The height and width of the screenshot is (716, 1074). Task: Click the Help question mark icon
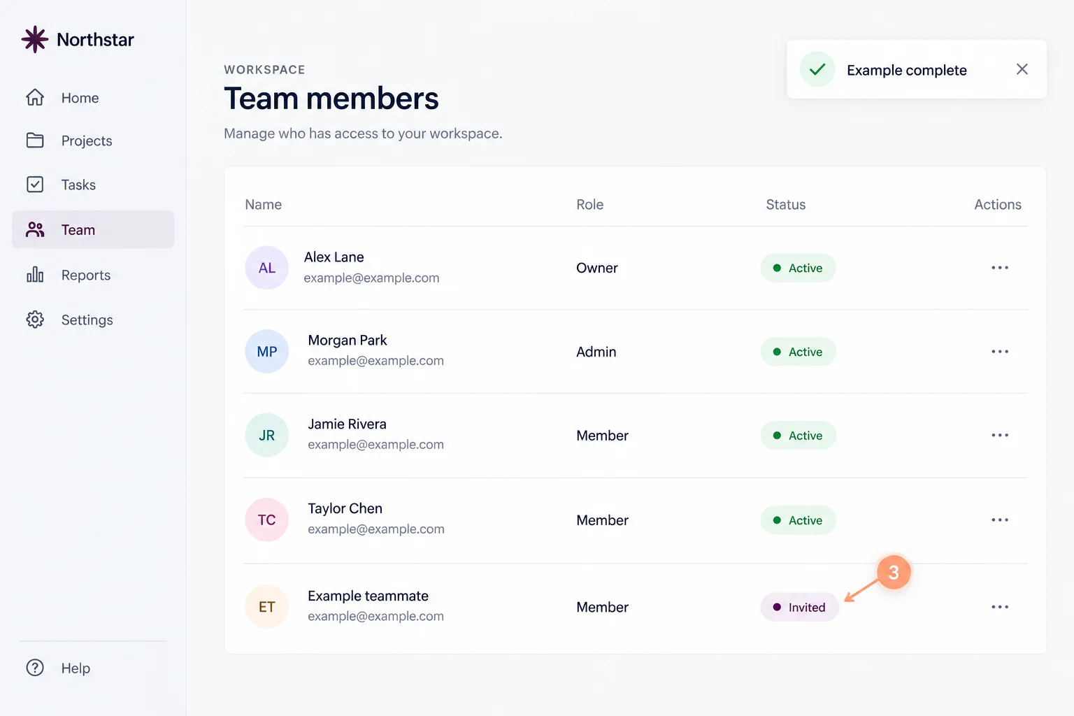click(35, 668)
